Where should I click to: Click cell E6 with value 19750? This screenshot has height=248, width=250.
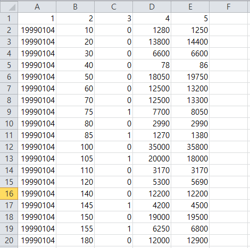pos(190,77)
